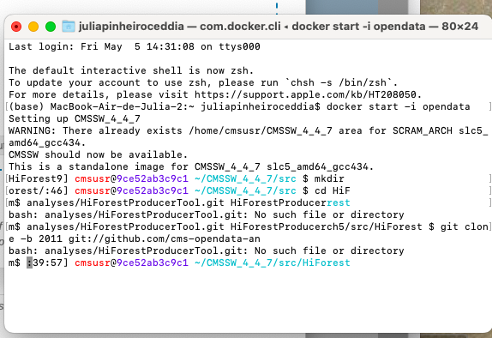Click the docker start -i opendata command in the terminal
The image size is (492, 338).
399,106
